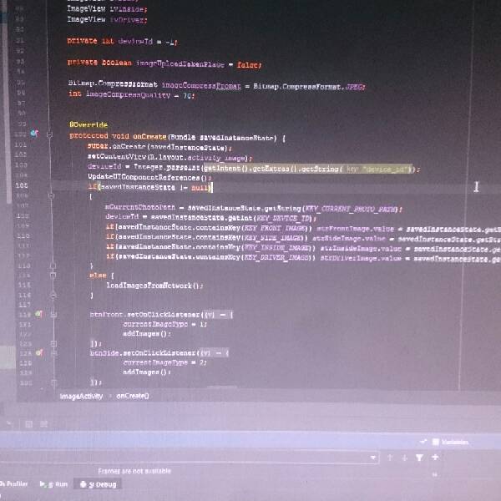Image resolution: width=501 pixels, height=501 pixels.
Task: Click the filter icon in the debug frames toolbar
Action: click(420, 458)
